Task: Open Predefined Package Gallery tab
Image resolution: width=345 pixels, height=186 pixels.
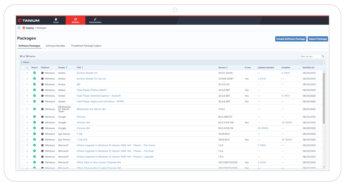Action: [x=86, y=46]
